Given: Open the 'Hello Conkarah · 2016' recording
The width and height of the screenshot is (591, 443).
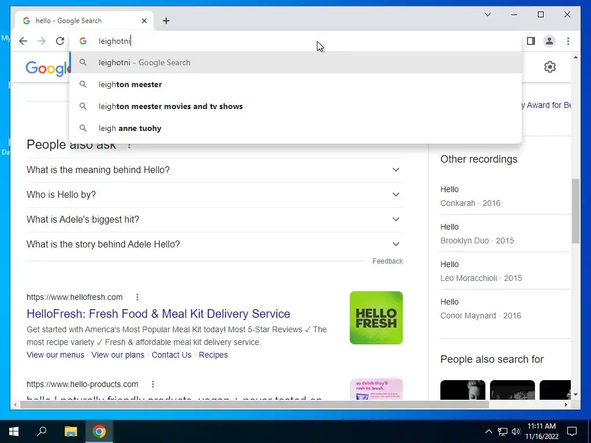Looking at the screenshot, I should 505,196.
